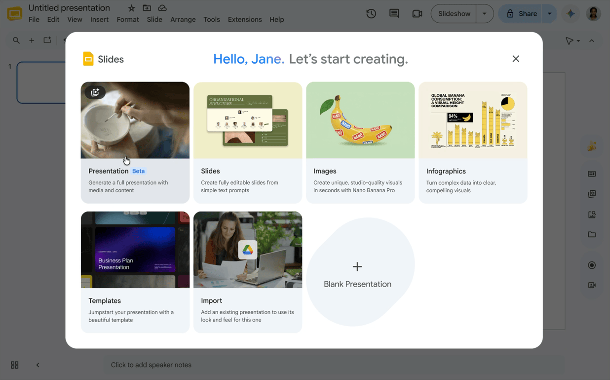Open the Tools menu
610x380 pixels.
coord(212,20)
